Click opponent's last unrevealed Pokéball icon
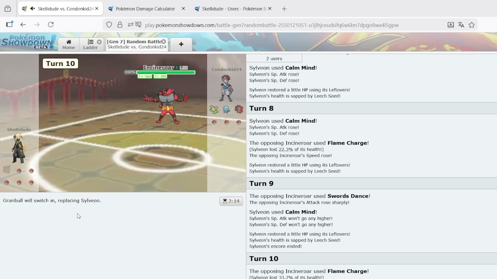This screenshot has width=497, height=279. pos(239,122)
